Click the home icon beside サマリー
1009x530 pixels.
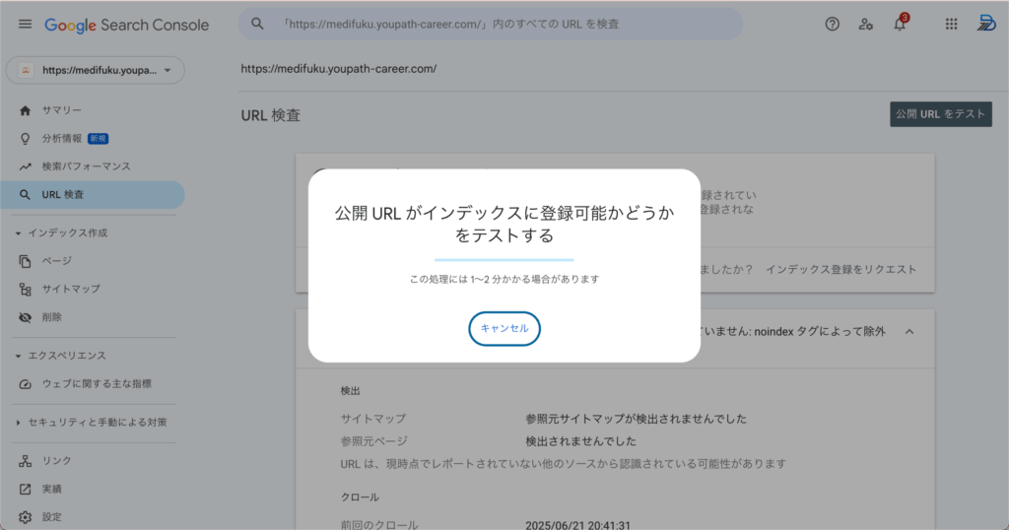pos(25,110)
